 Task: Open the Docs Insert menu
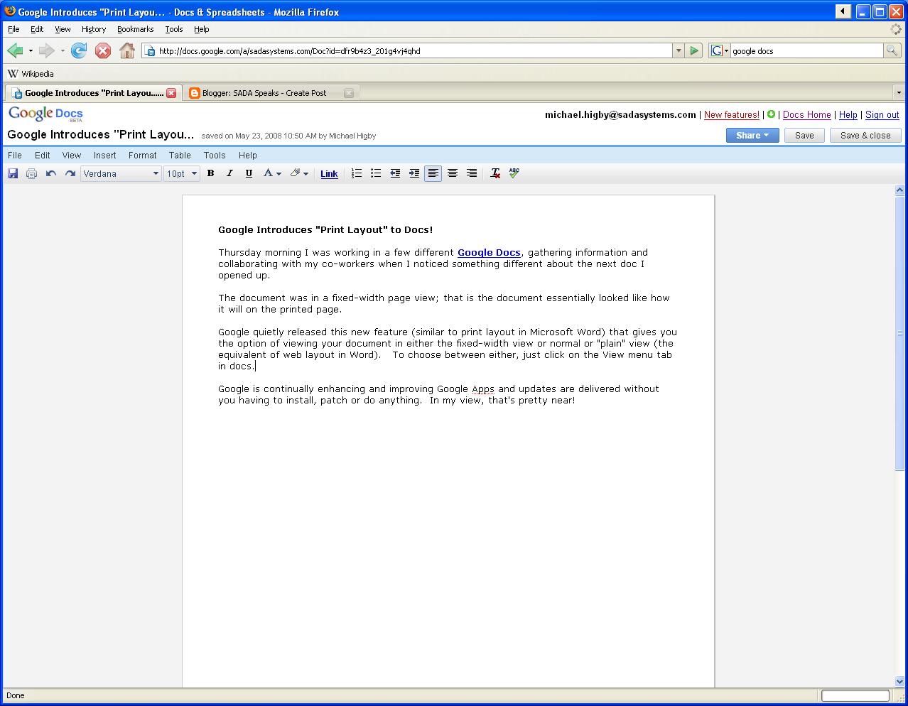tap(104, 155)
